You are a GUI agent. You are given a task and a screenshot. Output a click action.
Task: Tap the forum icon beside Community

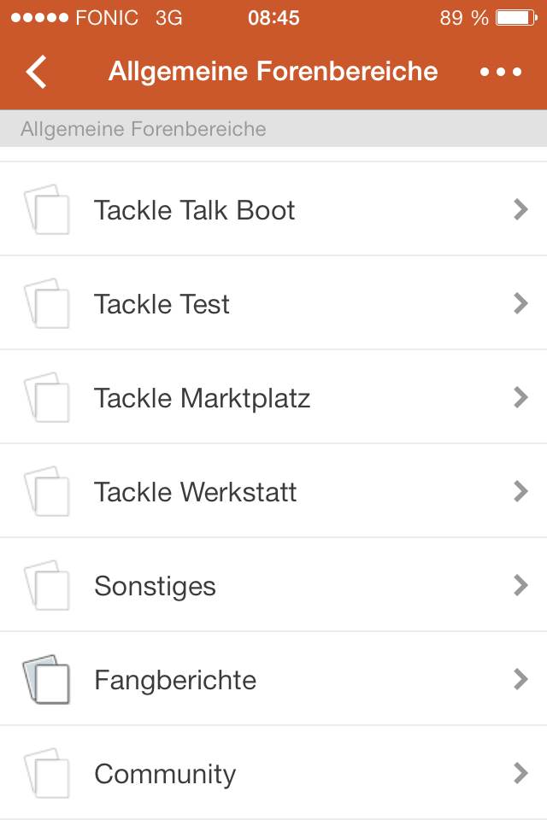click(47, 773)
